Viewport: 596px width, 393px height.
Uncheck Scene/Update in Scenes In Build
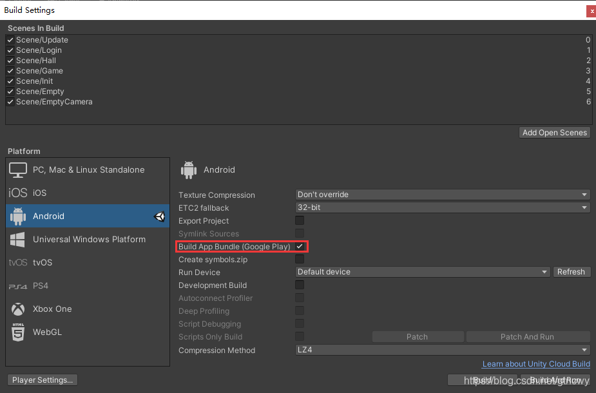coord(10,40)
